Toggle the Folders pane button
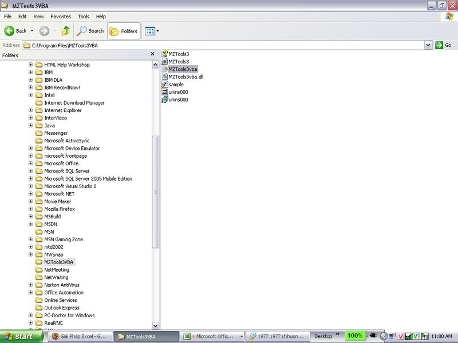The height and width of the screenshot is (343, 458). click(x=124, y=31)
